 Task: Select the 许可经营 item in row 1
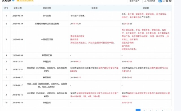tap(47, 16)
